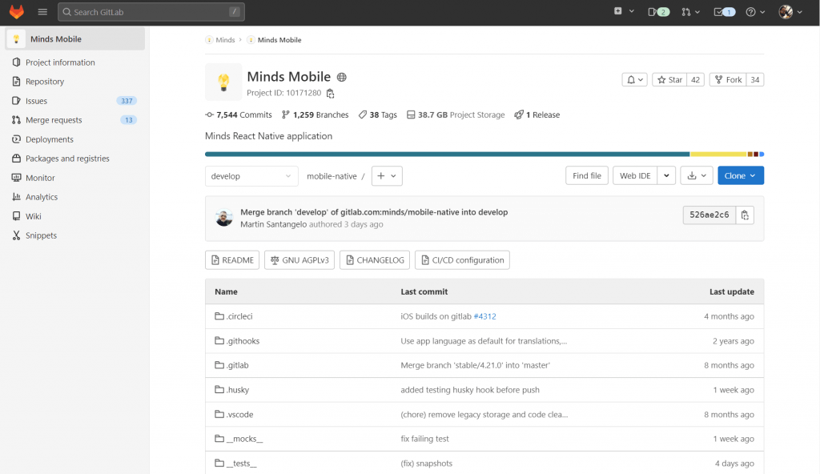
Task: Star the Minds Mobile project
Action: (x=669, y=80)
